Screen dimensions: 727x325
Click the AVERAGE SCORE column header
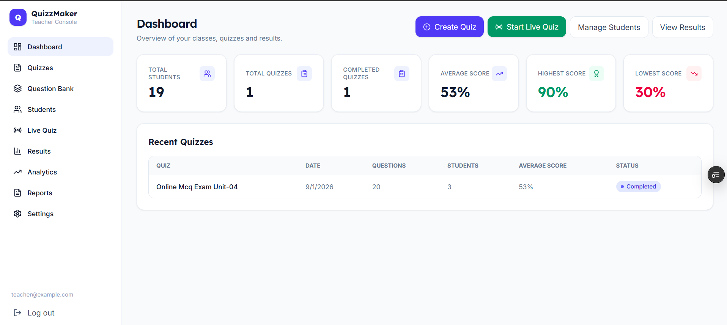(543, 166)
